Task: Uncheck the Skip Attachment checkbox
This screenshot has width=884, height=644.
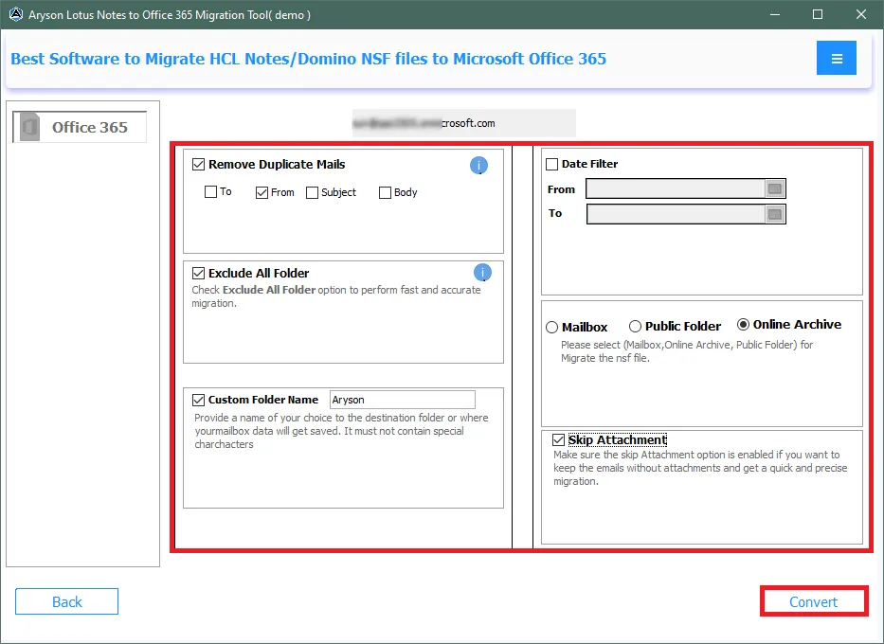Action: point(558,440)
